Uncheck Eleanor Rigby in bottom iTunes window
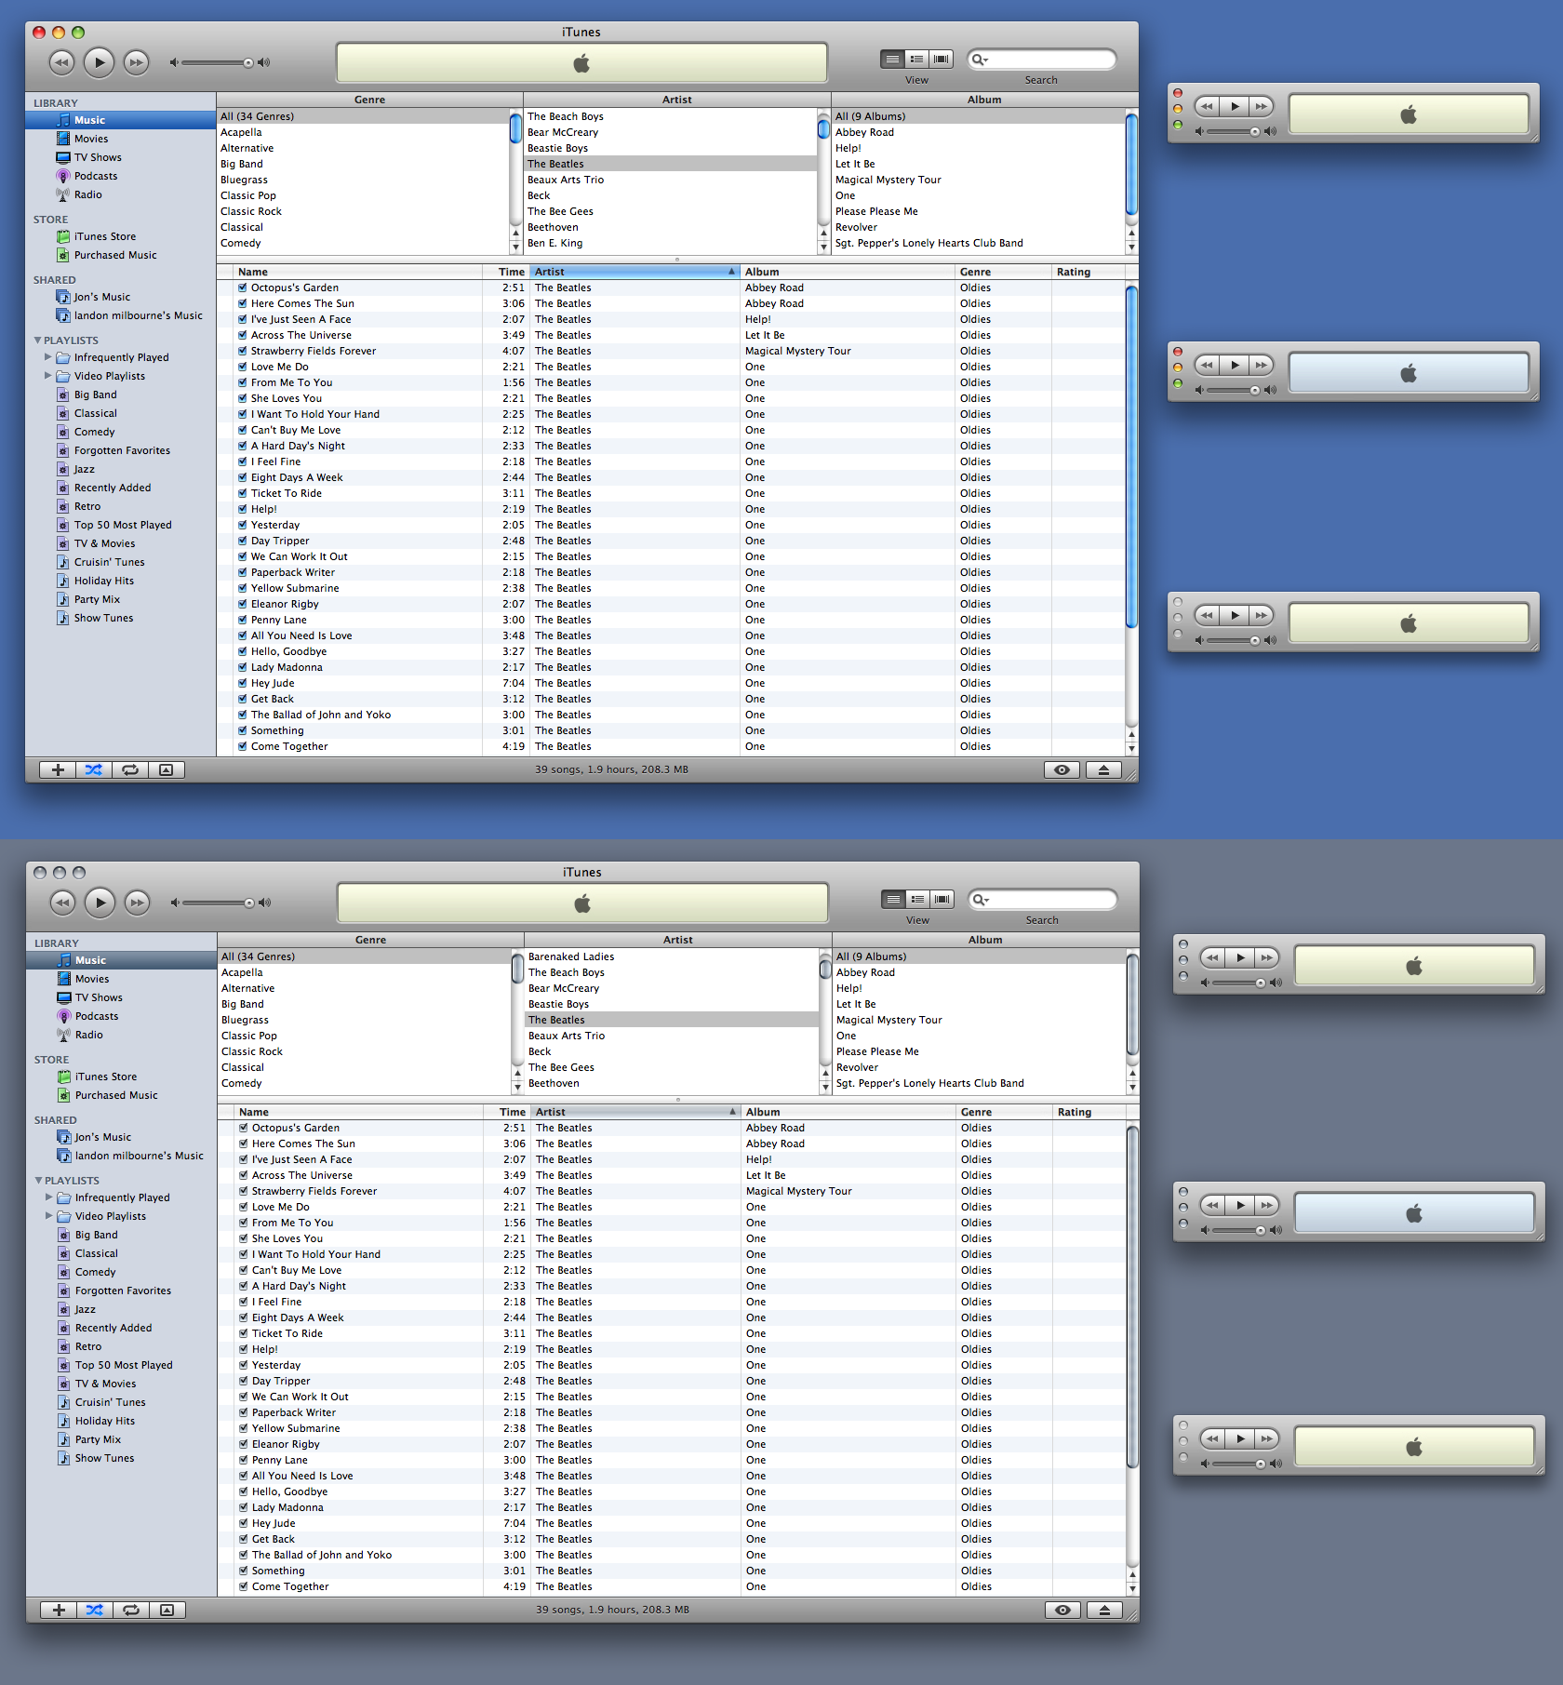 click(x=244, y=1444)
